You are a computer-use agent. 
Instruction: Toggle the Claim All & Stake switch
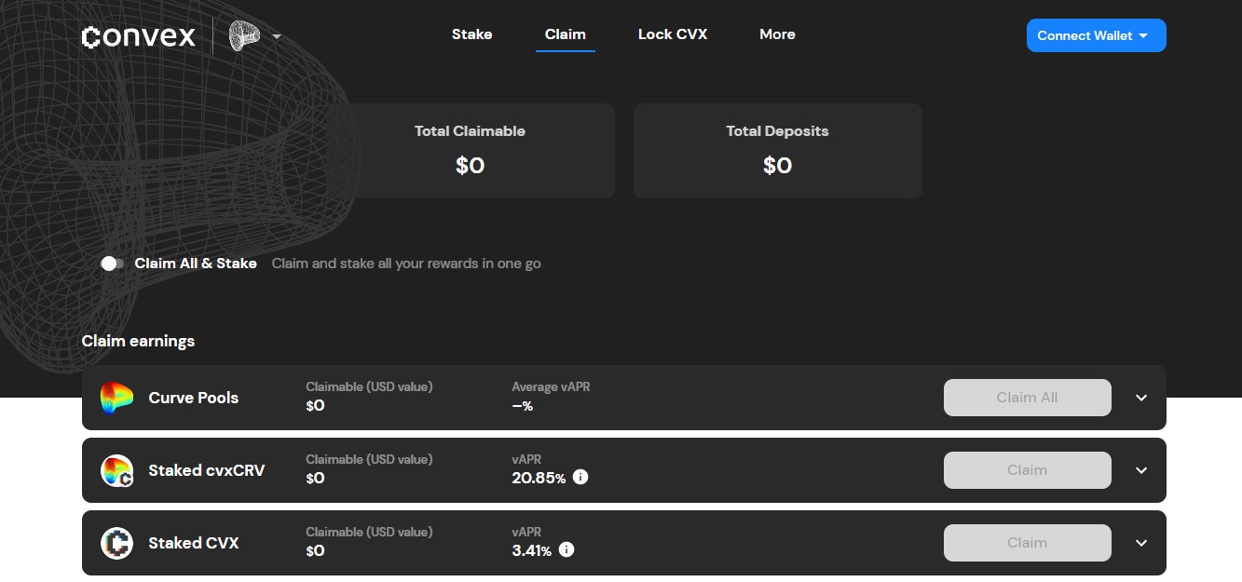tap(112, 264)
